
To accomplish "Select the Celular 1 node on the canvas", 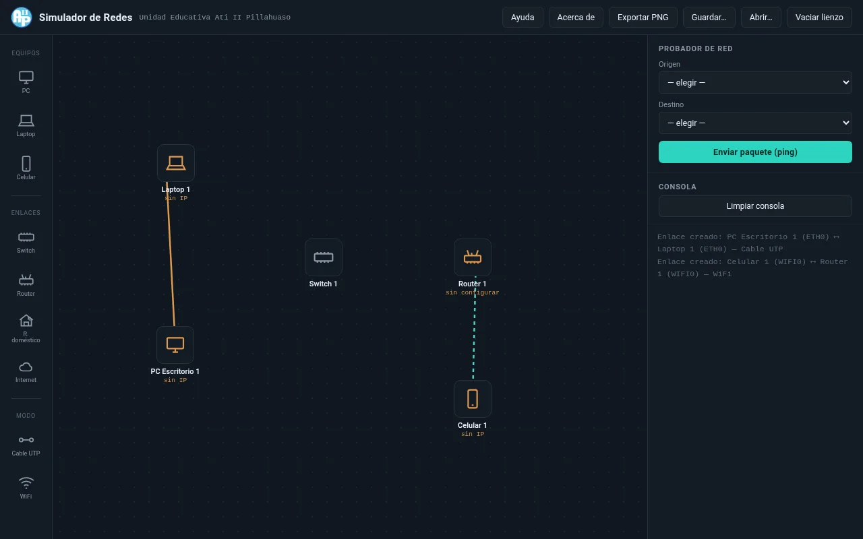I will click(x=473, y=399).
